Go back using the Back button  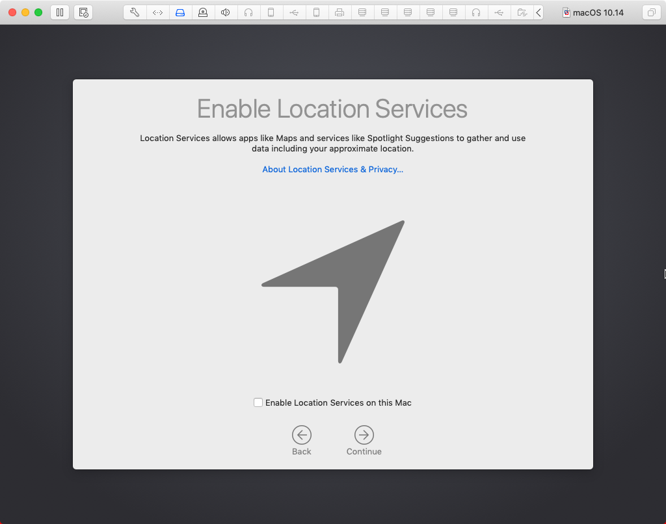click(x=301, y=436)
